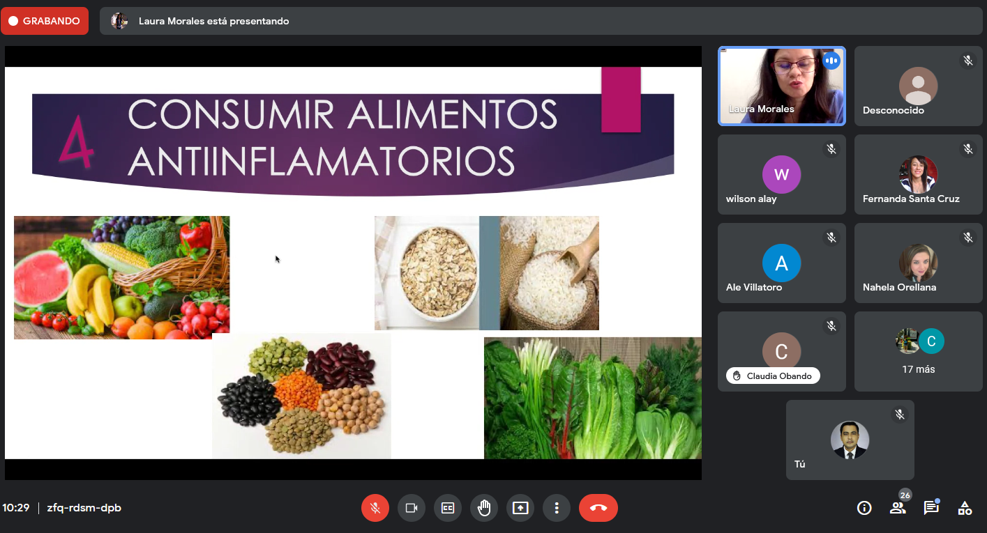The width and height of the screenshot is (987, 533).
Task: Click the red leave call button
Action: [598, 508]
